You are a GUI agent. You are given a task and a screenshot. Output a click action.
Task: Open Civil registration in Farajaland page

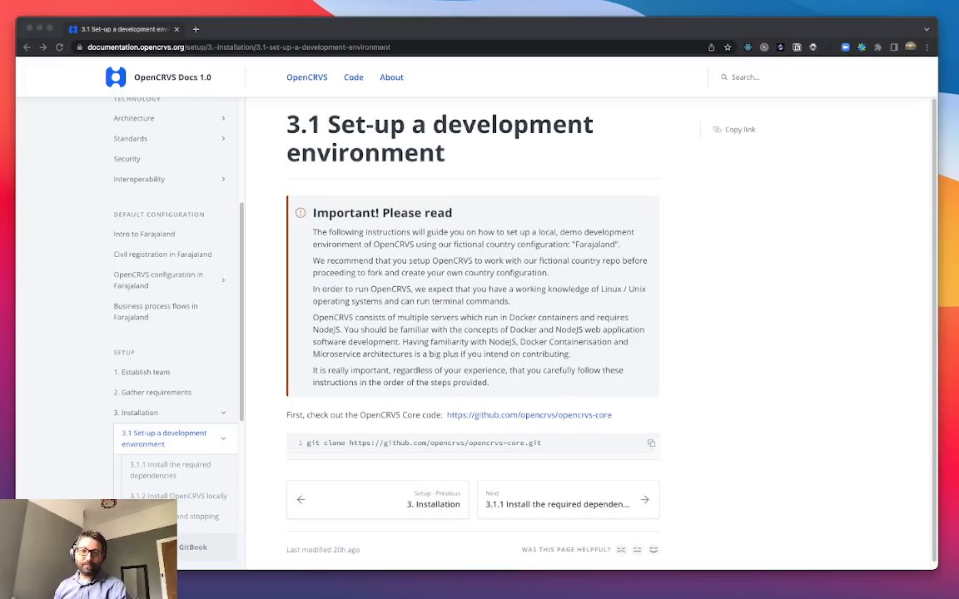[x=162, y=255]
